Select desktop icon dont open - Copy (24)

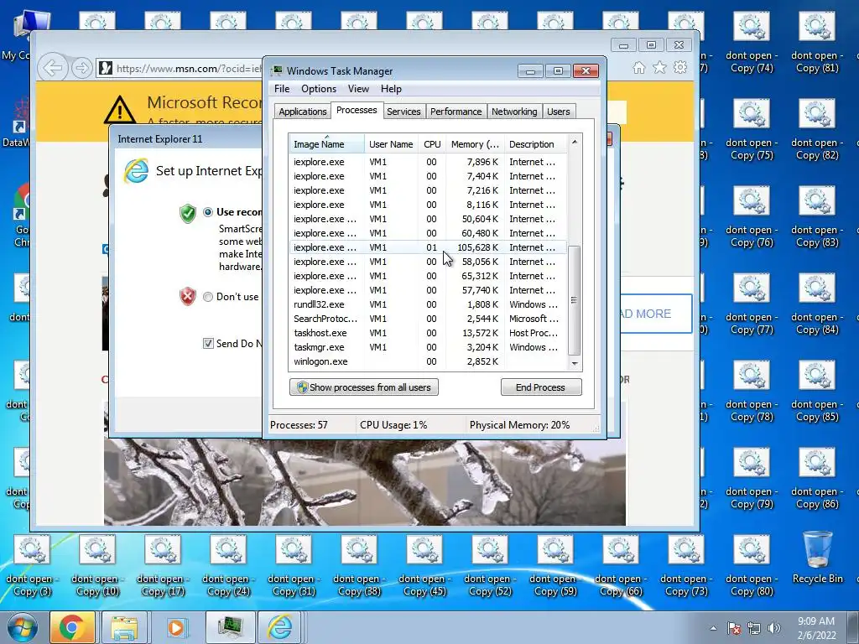(x=228, y=567)
